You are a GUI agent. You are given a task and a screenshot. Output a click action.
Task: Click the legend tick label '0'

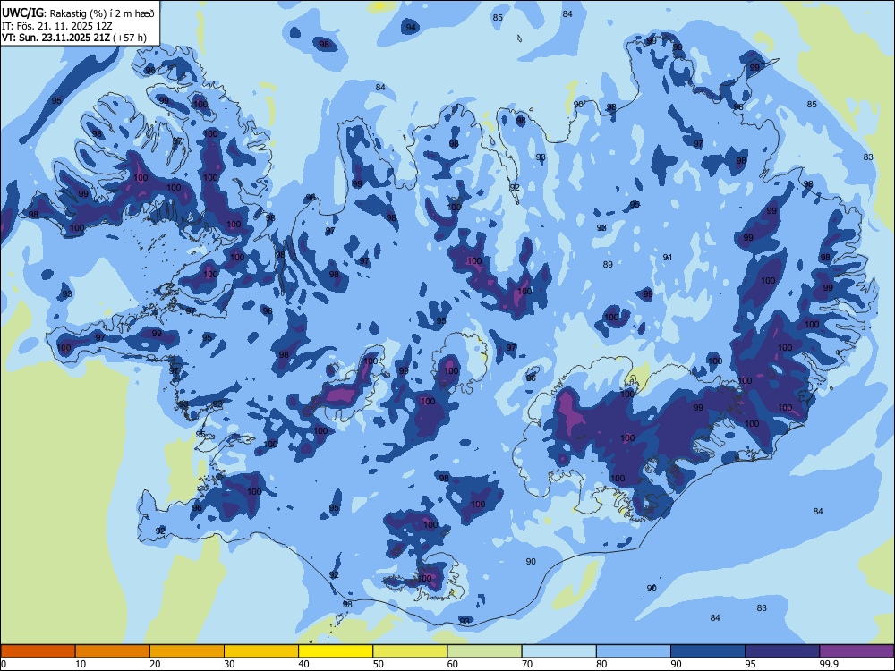click(4, 664)
